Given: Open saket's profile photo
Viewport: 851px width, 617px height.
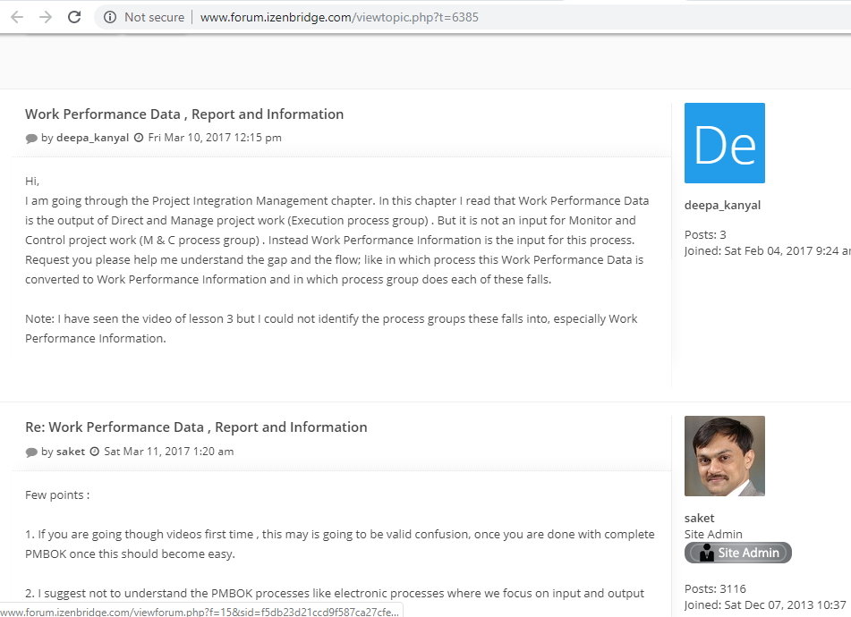Looking at the screenshot, I should (x=724, y=456).
